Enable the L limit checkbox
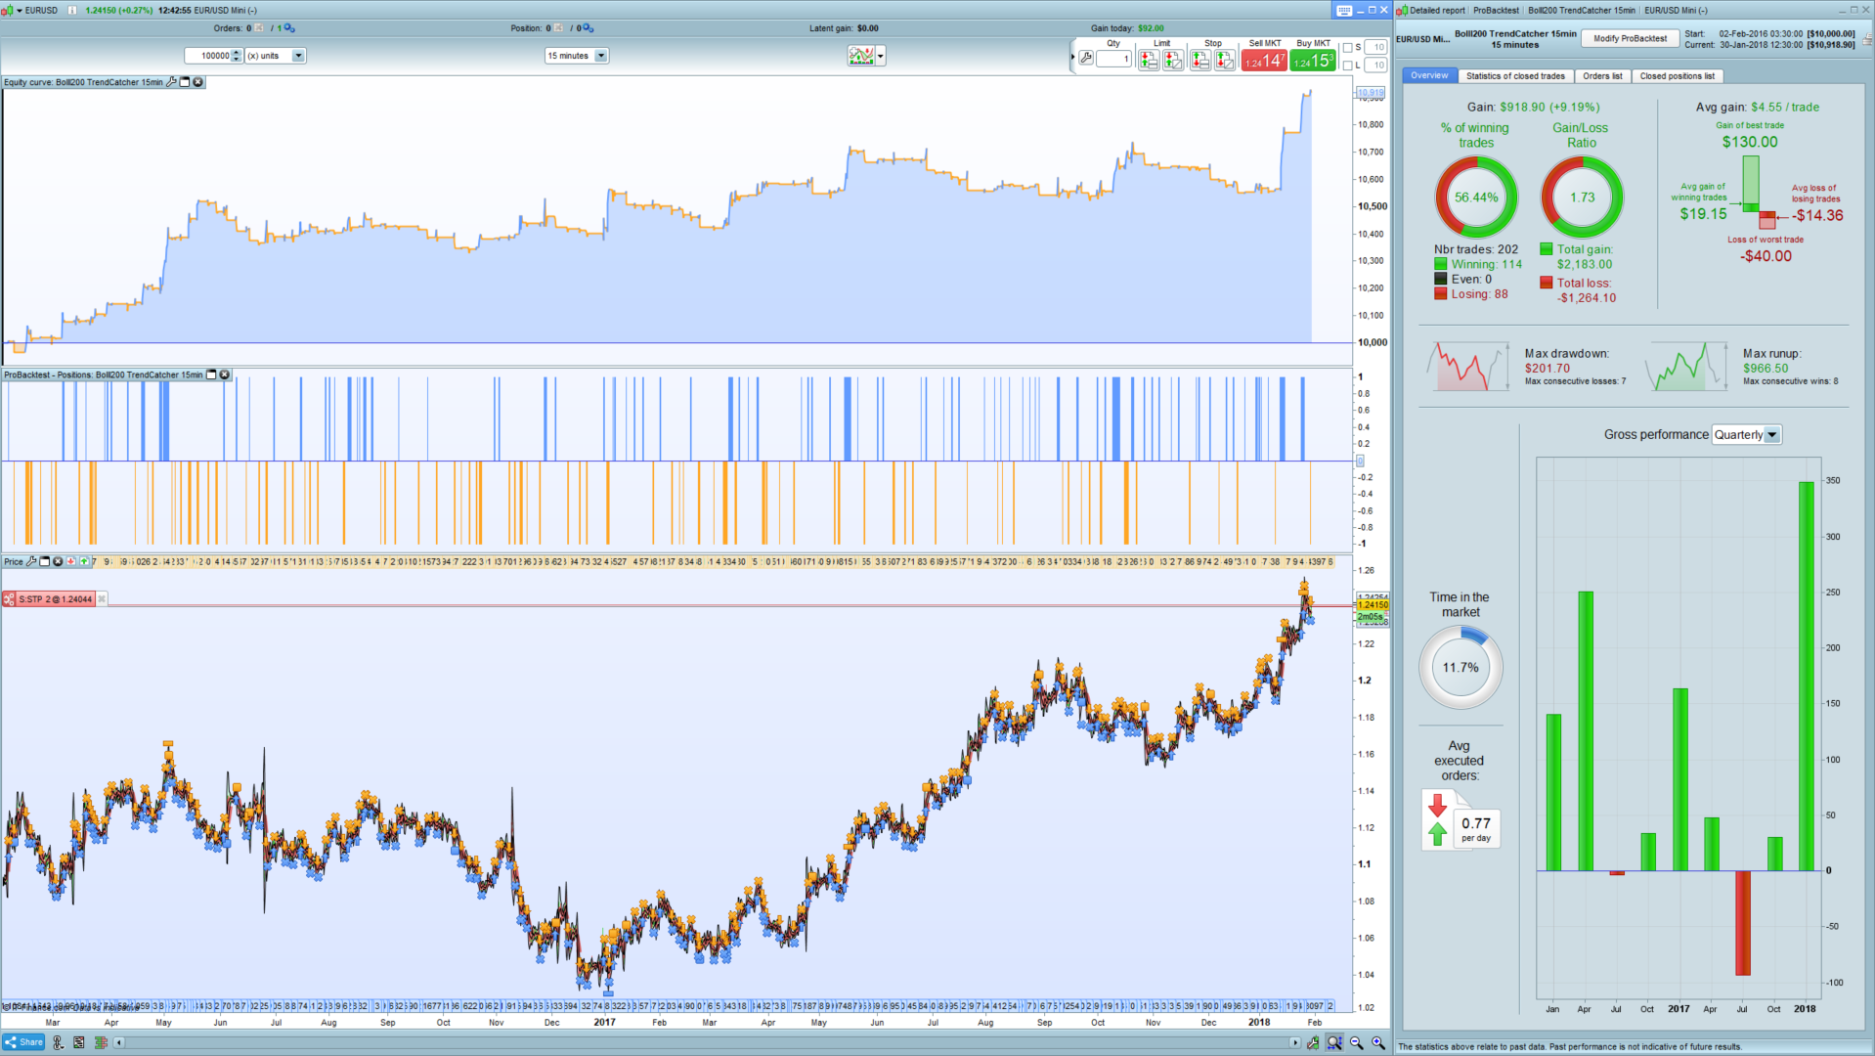Screen dimensions: 1875x1056 pos(1347,66)
